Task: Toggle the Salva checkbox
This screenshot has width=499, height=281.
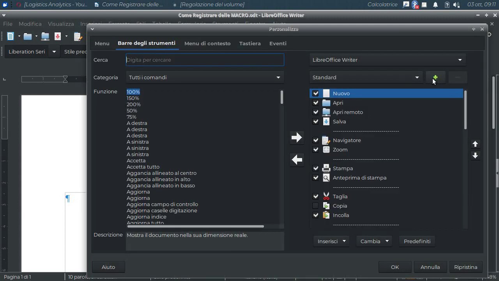Action: [x=315, y=121]
